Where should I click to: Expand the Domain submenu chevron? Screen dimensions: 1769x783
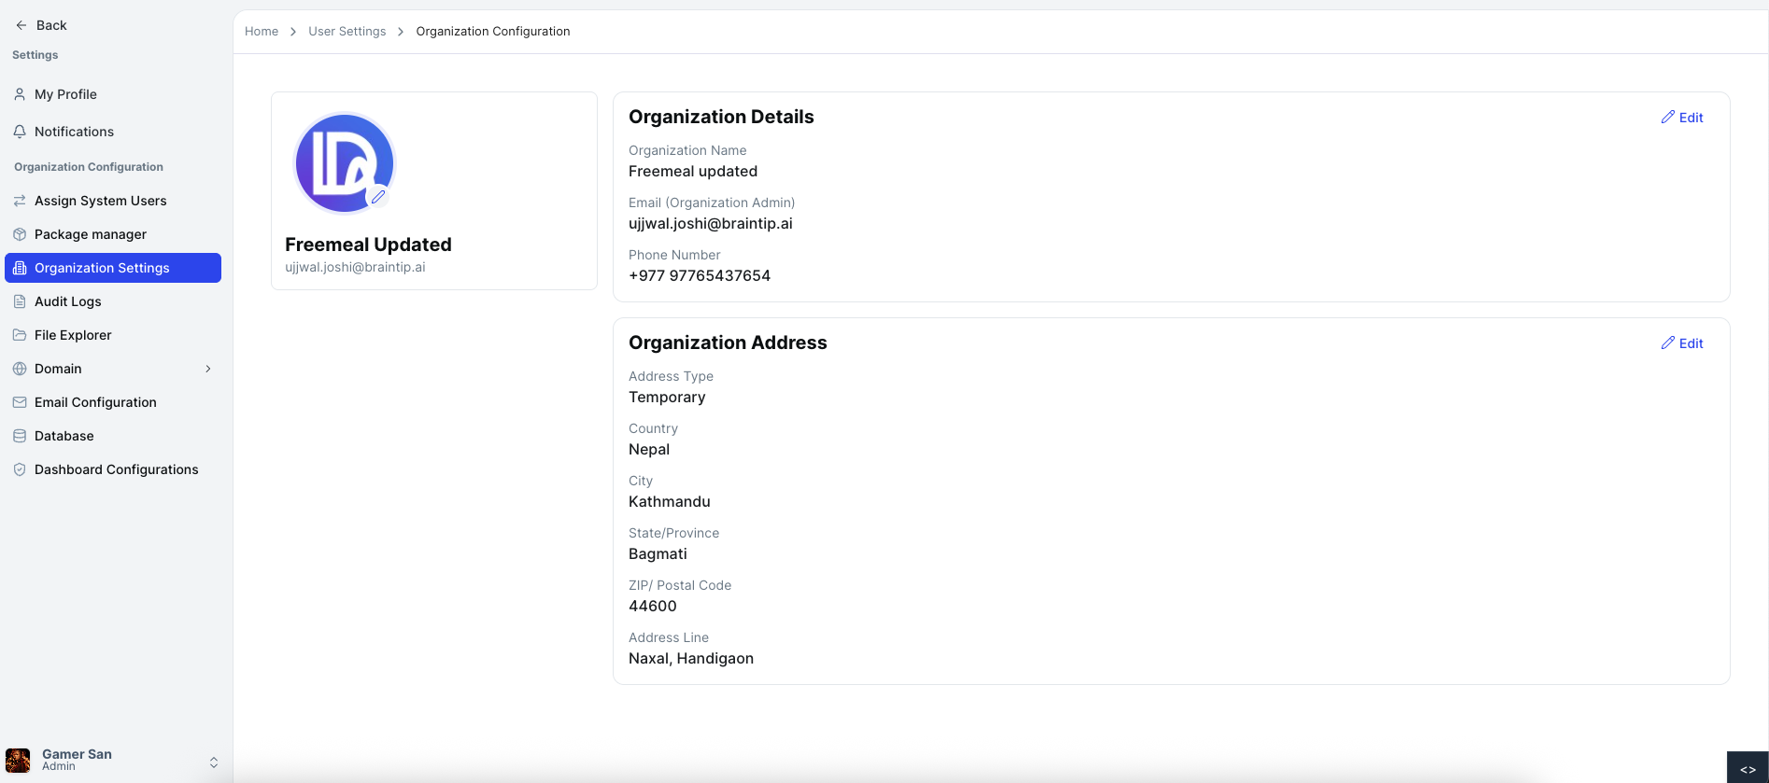pyautogui.click(x=208, y=369)
